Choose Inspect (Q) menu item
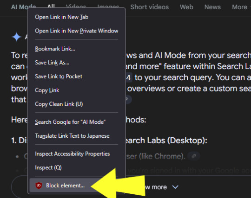The height and width of the screenshot is (198, 251). (77, 168)
